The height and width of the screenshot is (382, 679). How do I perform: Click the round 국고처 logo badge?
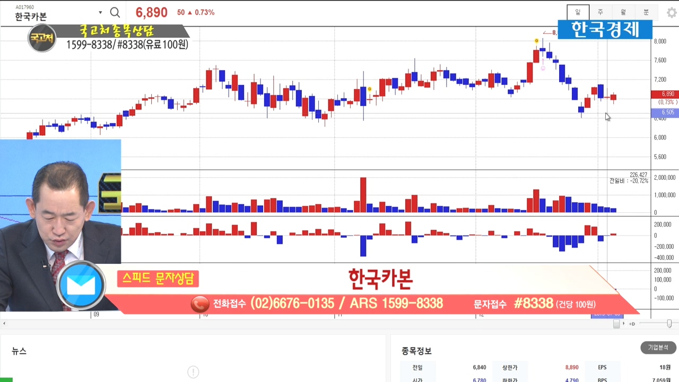(x=41, y=38)
